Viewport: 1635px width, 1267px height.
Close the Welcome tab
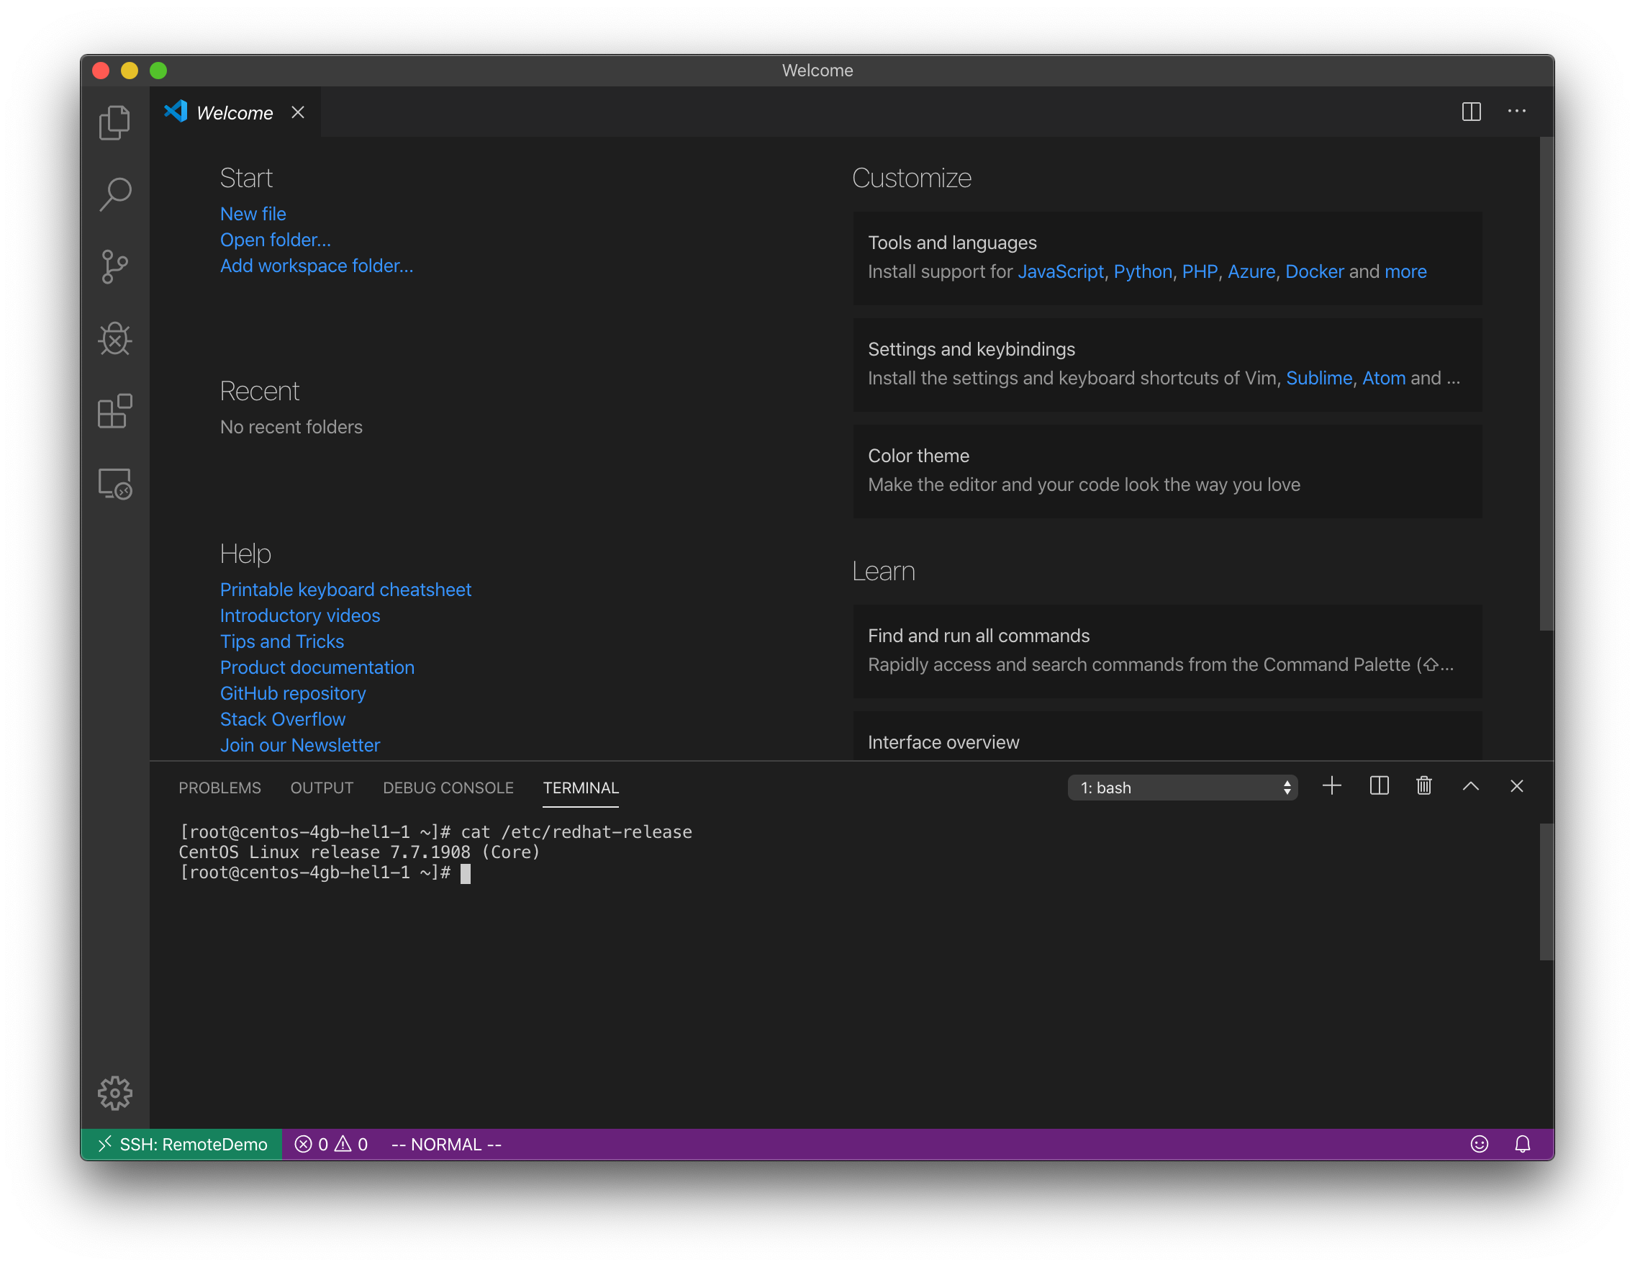298,112
